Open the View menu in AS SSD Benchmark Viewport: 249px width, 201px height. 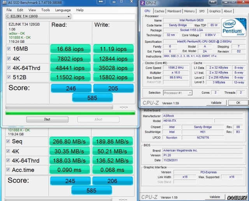tap(32, 10)
